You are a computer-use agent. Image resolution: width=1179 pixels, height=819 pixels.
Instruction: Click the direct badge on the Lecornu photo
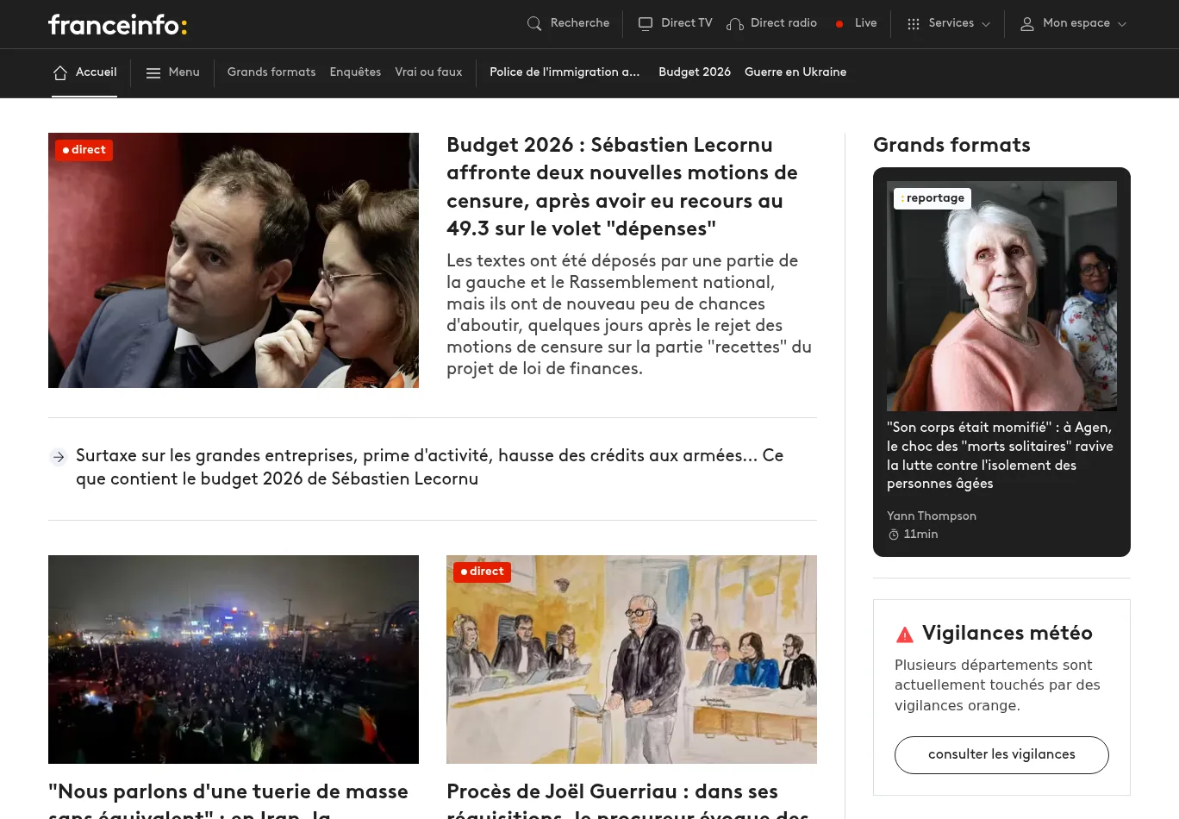tap(84, 149)
